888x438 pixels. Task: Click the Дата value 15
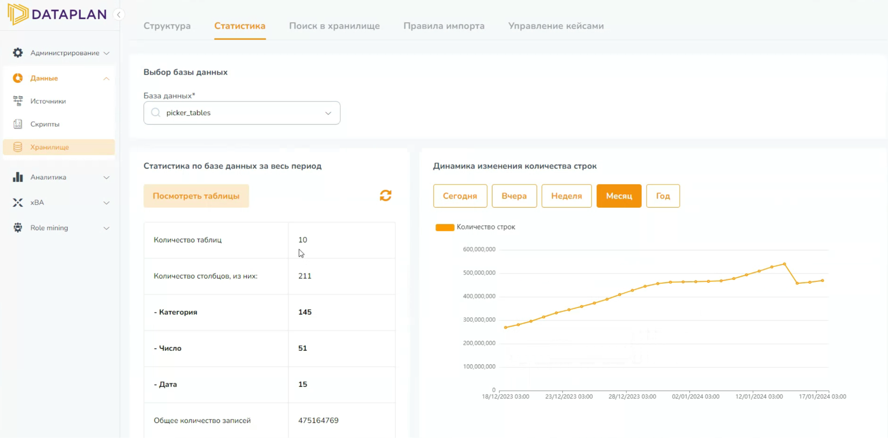point(303,384)
